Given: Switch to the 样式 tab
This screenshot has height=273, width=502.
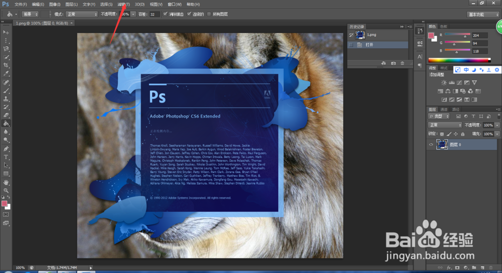Looking at the screenshot, I should [x=444, y=68].
